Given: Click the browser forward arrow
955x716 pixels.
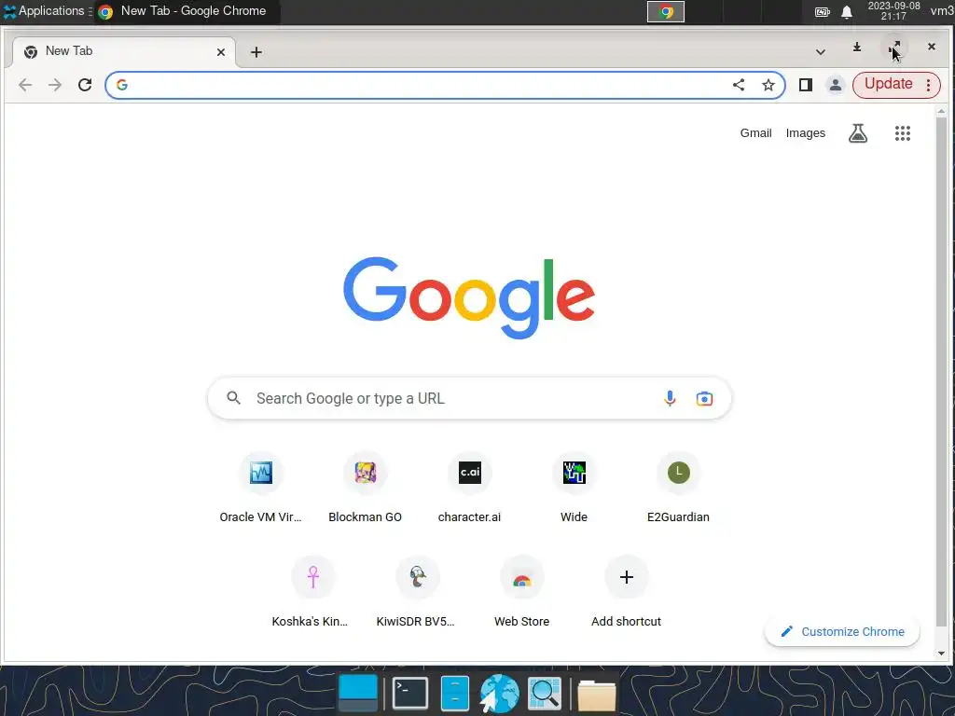Looking at the screenshot, I should [x=55, y=85].
